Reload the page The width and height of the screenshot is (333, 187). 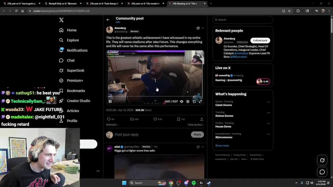(x=16, y=11)
